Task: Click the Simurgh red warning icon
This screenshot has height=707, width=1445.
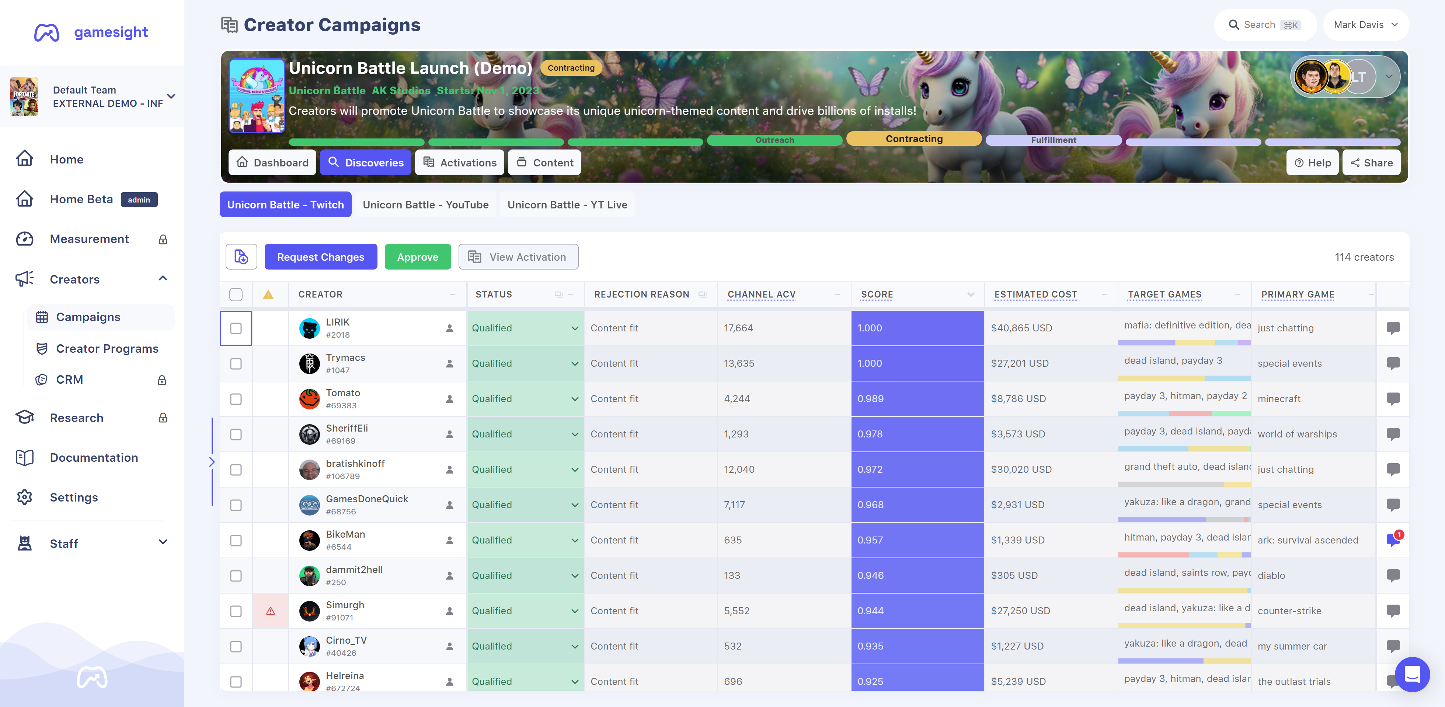Action: point(270,611)
